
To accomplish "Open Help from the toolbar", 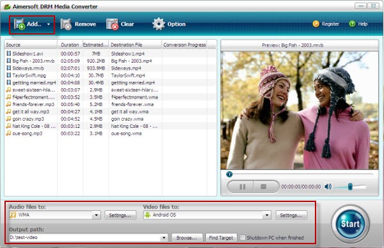I will pyautogui.click(x=358, y=24).
